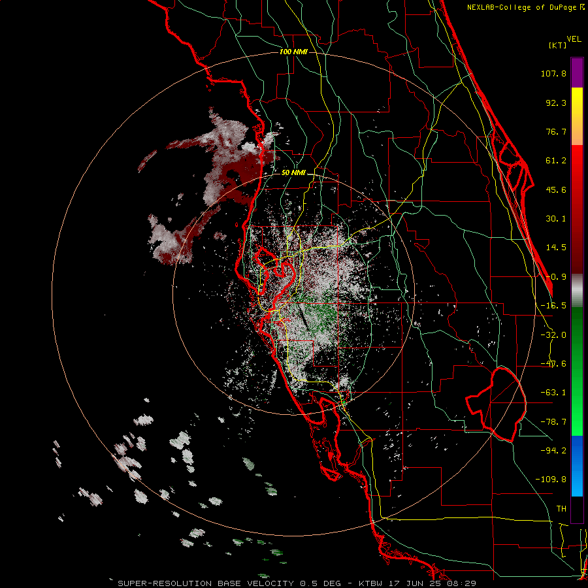This screenshot has height=588, width=588.
Task: Click the 17 JUN 25 08:29 timestamp
Action: click(433, 583)
